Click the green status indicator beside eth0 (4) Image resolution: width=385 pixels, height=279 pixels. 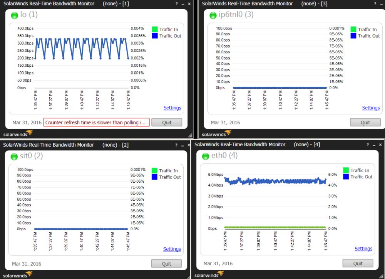(206, 156)
